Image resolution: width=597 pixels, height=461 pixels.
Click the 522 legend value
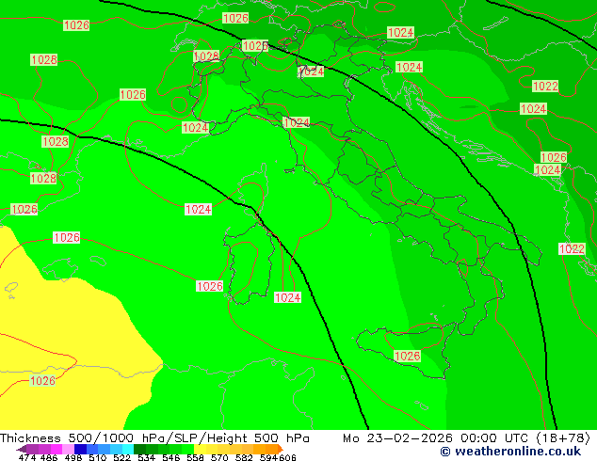[x=122, y=457]
